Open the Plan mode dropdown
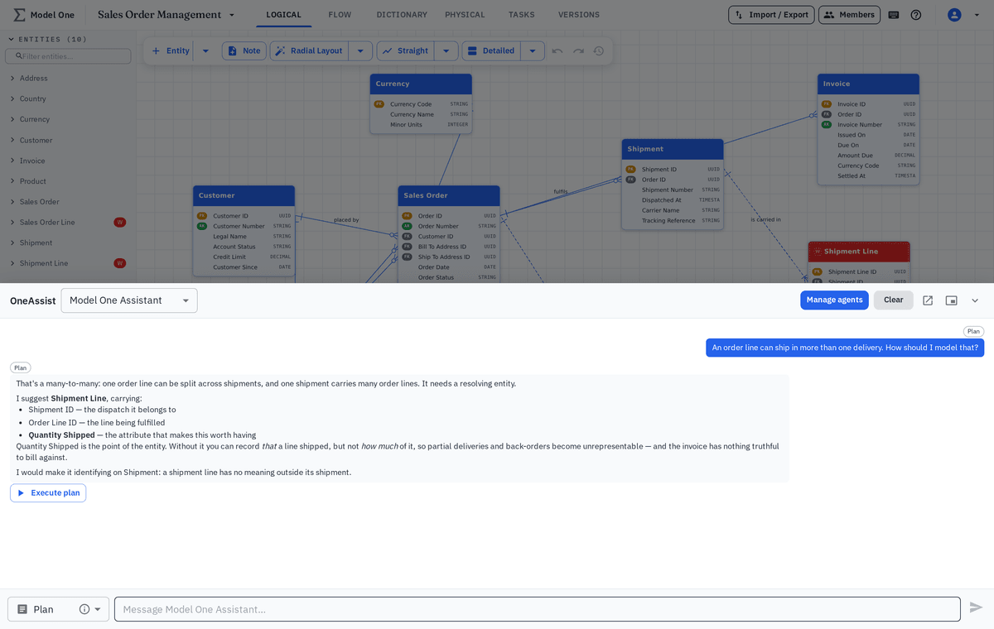Viewport: 994px width, 629px height. [x=98, y=609]
